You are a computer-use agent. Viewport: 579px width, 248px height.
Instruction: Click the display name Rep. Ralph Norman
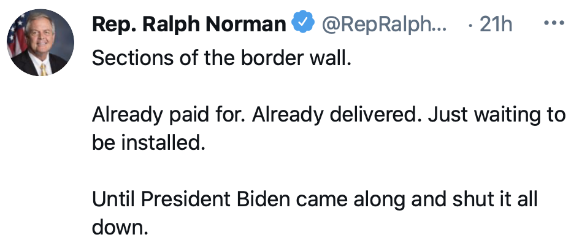tap(189, 24)
